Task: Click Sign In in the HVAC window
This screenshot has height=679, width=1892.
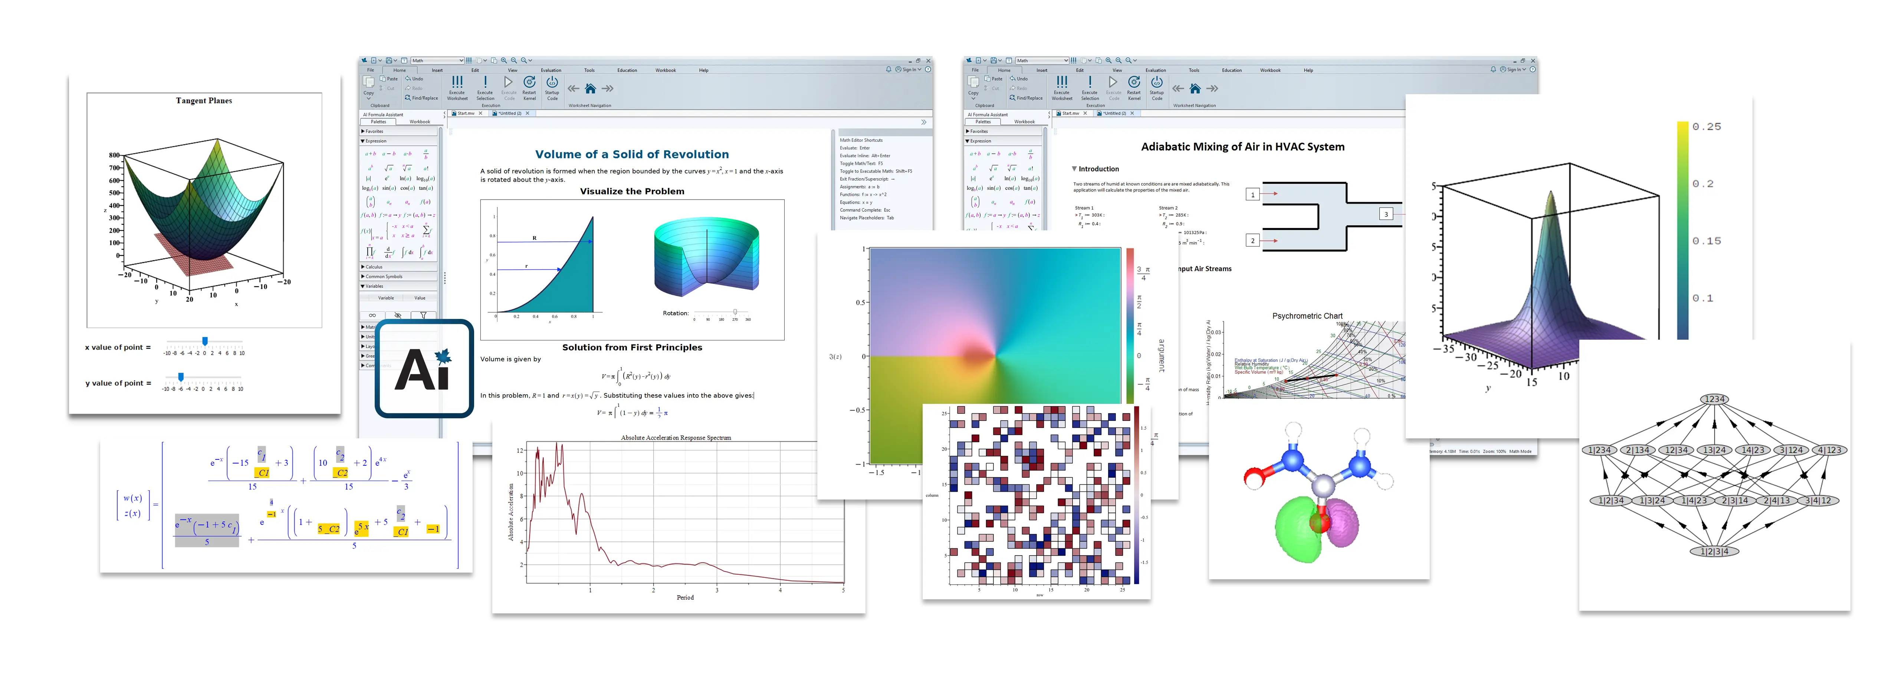Action: pos(1514,70)
